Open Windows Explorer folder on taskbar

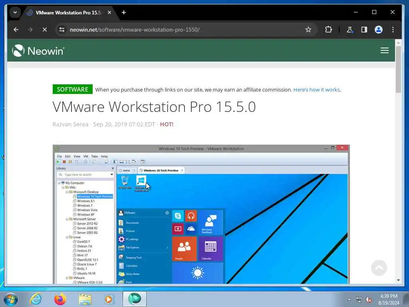click(x=85, y=299)
